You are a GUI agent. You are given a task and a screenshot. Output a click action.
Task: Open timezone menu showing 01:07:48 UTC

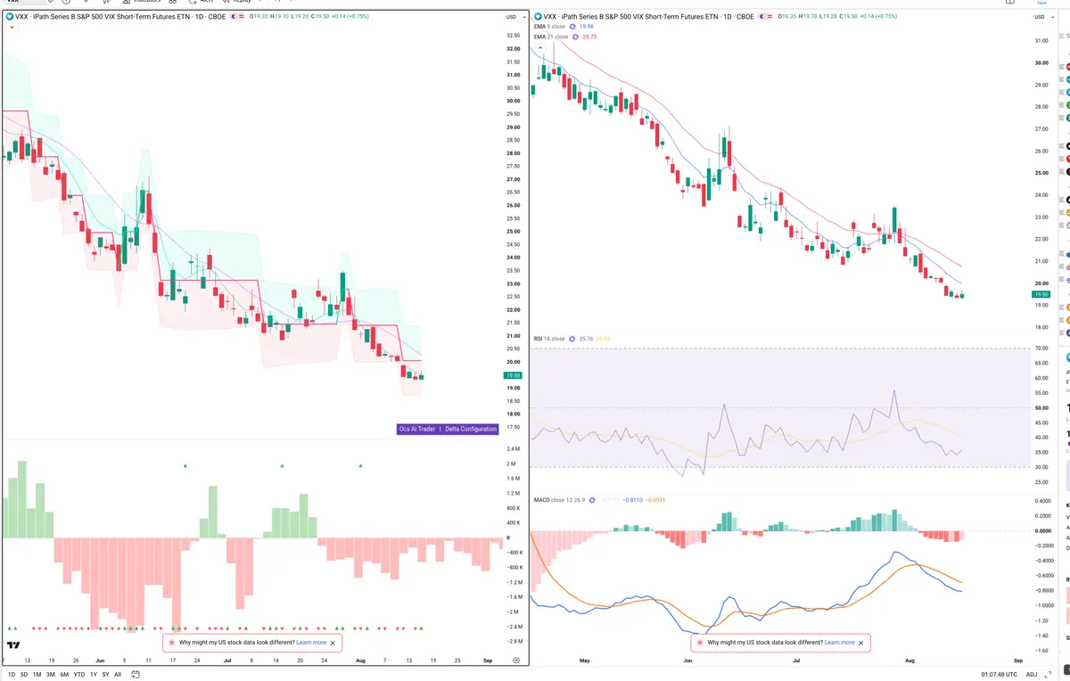point(998,674)
